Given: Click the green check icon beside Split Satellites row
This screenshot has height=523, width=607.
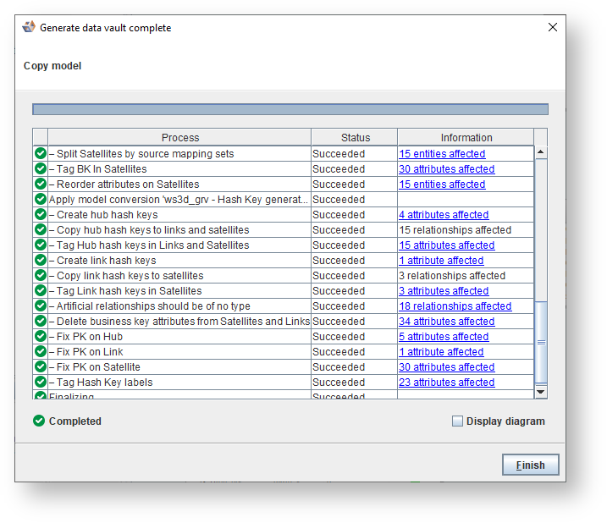Looking at the screenshot, I should click(40, 154).
